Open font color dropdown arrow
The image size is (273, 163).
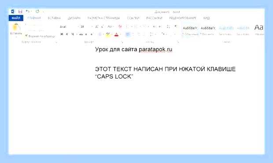[x=121, y=35]
